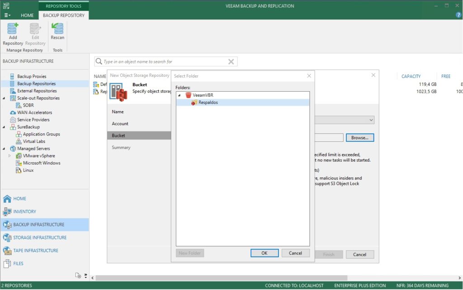
Task: Click the navigation pane configure icon
Action: click(x=78, y=275)
